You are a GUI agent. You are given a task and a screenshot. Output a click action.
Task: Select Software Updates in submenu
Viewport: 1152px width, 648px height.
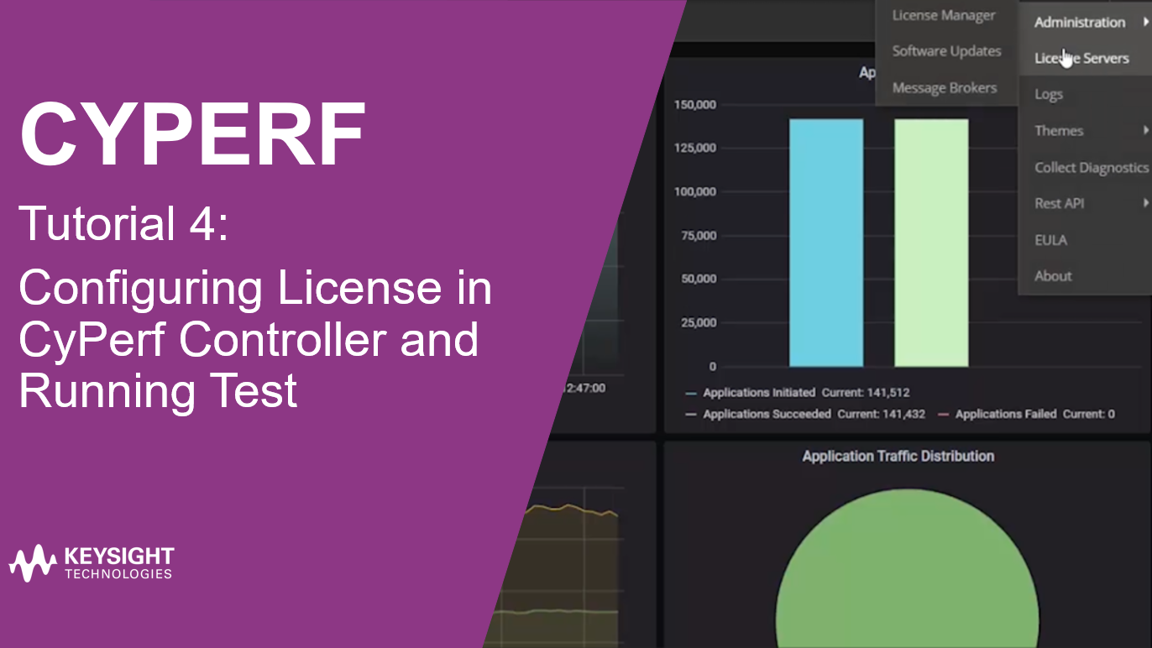coord(946,51)
